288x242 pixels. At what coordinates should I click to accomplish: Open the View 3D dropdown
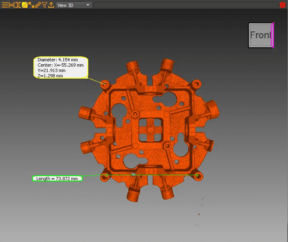pyautogui.click(x=74, y=5)
